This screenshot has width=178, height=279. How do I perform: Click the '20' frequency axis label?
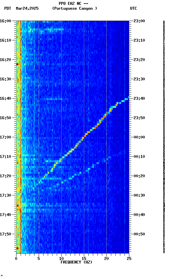106,259
